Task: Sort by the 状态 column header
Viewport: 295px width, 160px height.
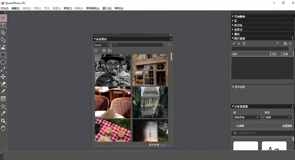Action: [x=276, y=54]
